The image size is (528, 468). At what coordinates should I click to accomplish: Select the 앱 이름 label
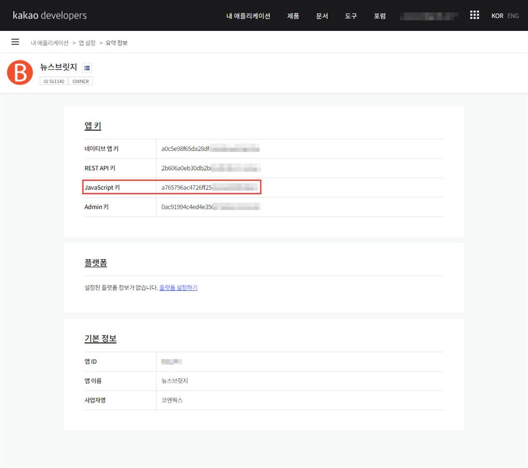coord(93,381)
